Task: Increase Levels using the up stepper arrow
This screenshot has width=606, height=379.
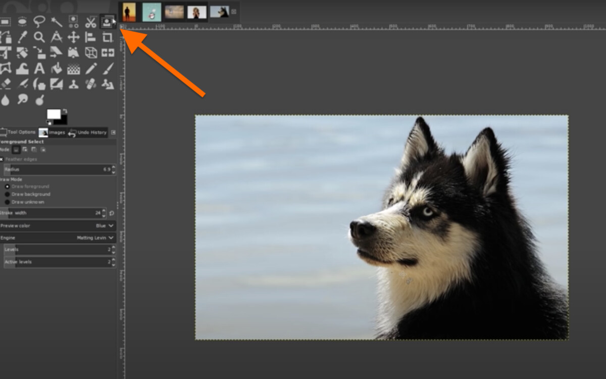Action: click(x=113, y=247)
